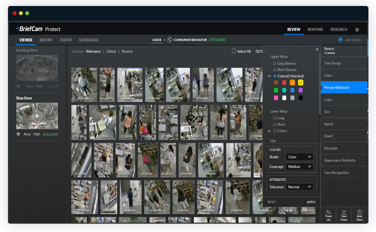
Task: Select the green color swatch
Action: click(x=276, y=90)
